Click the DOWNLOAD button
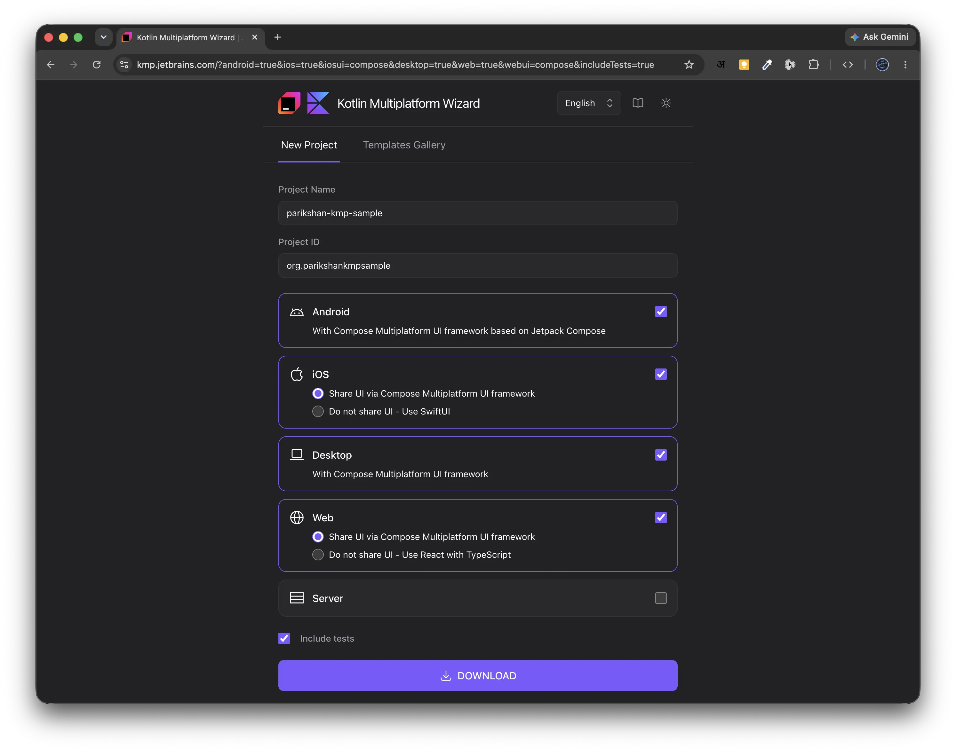This screenshot has height=751, width=956. click(478, 676)
